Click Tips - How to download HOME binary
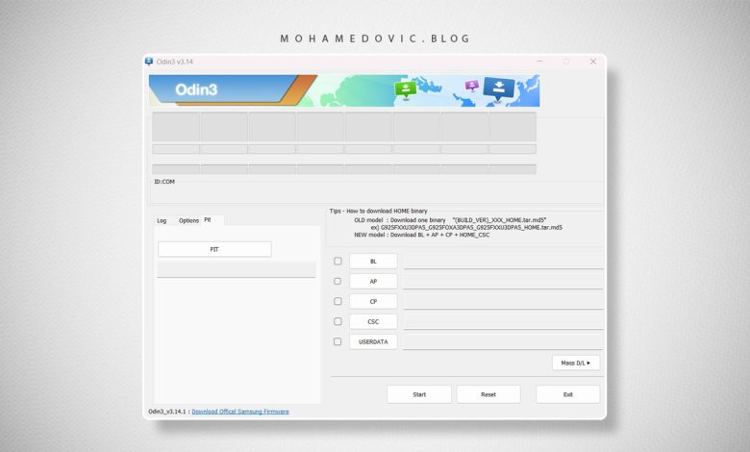 click(378, 211)
